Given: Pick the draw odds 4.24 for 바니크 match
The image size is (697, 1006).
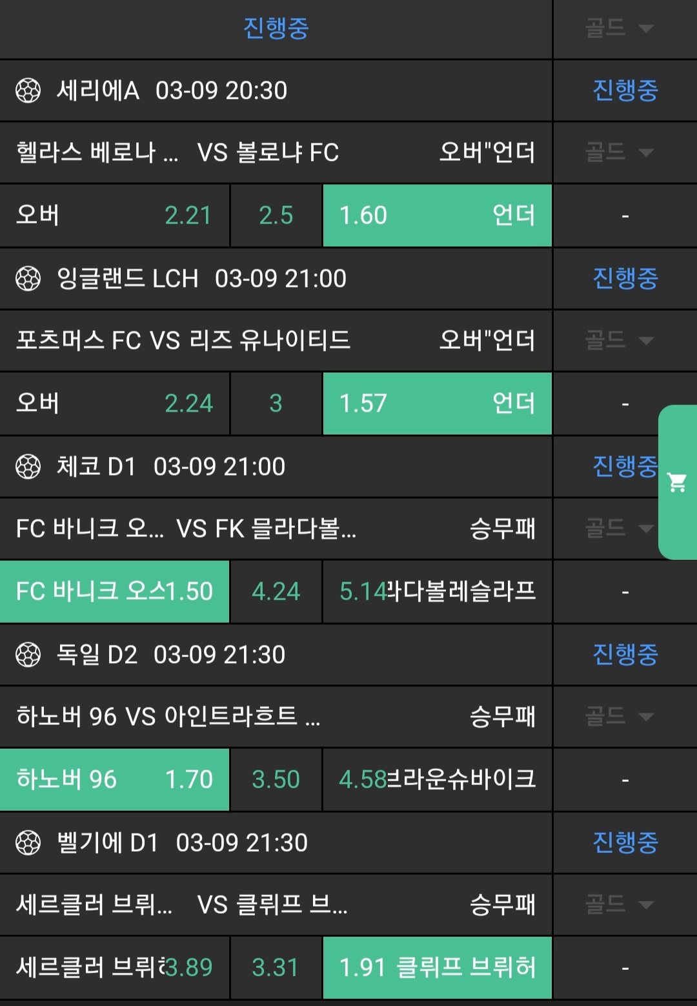Looking at the screenshot, I should click(x=276, y=591).
